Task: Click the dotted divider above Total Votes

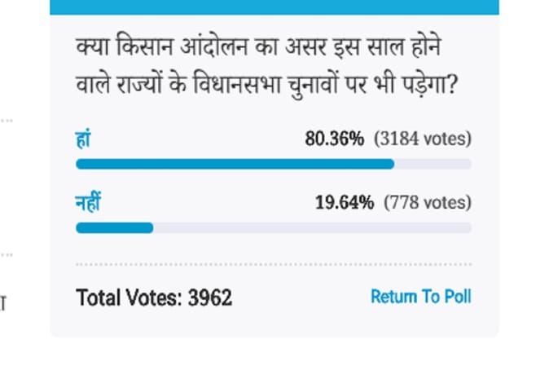Action: [274, 264]
